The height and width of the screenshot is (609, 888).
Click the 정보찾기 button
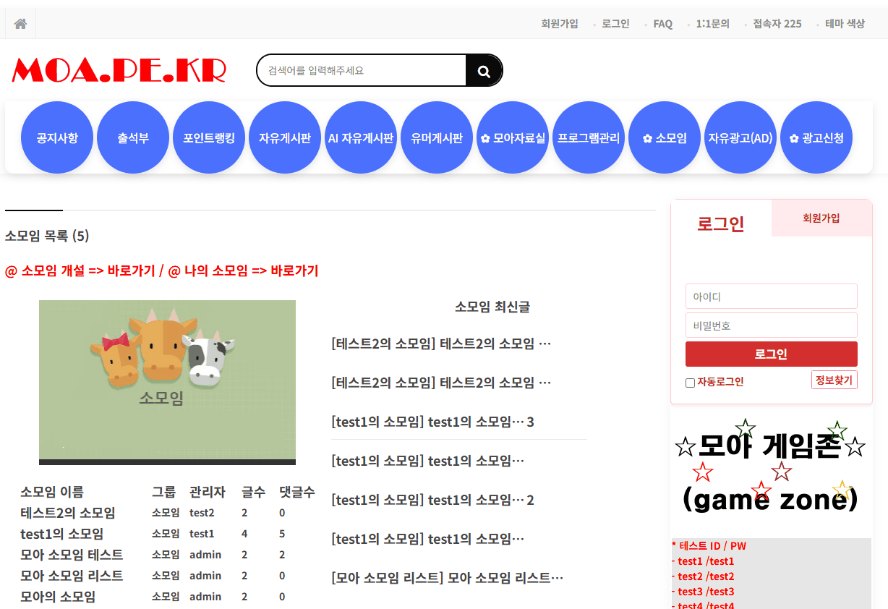coord(834,380)
